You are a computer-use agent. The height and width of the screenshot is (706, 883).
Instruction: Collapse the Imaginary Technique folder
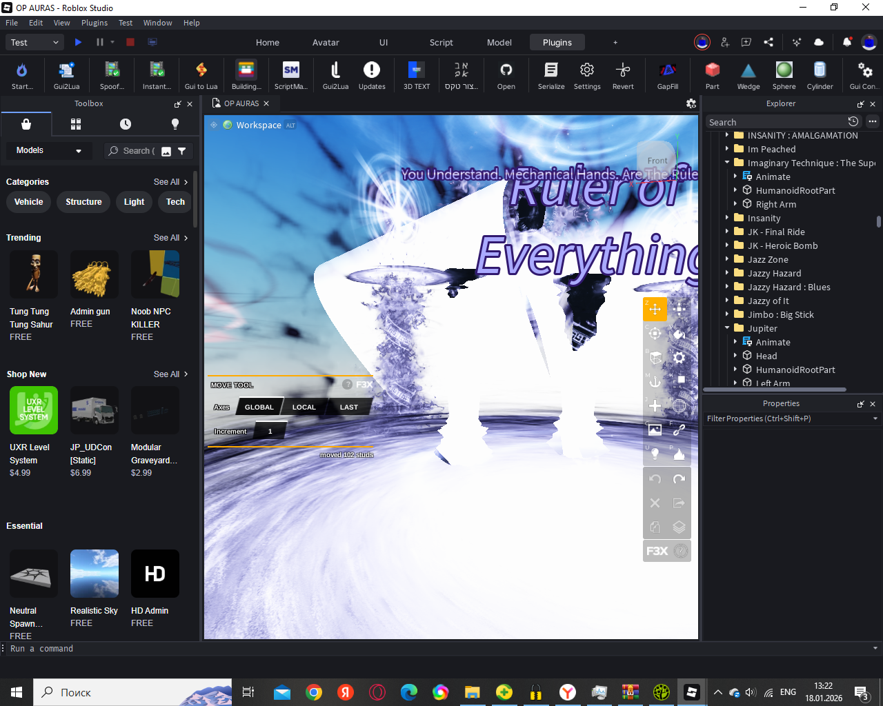727,163
